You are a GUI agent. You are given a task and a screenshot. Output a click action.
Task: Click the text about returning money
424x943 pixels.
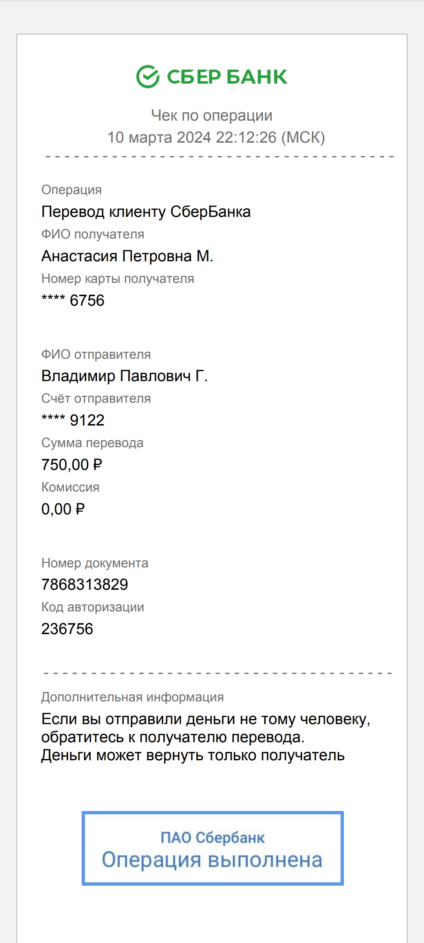tap(206, 737)
